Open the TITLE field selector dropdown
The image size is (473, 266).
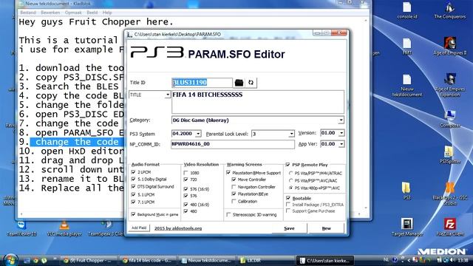point(168,95)
